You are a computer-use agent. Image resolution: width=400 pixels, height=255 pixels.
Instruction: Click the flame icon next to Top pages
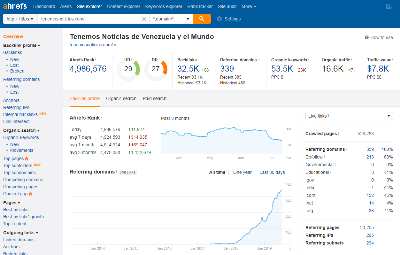click(27, 158)
